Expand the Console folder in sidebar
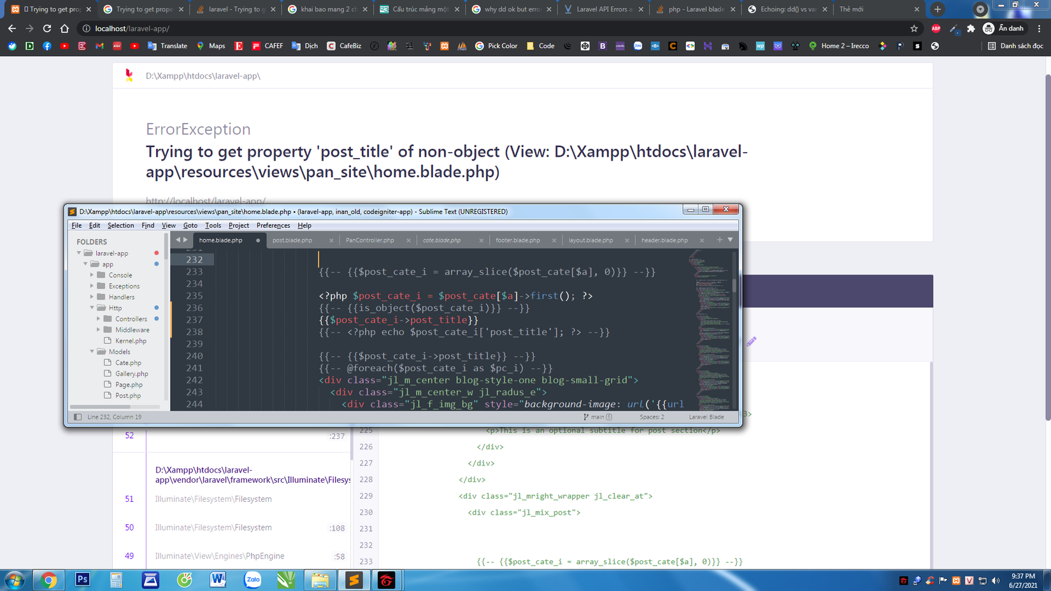The width and height of the screenshot is (1051, 591). (92, 275)
